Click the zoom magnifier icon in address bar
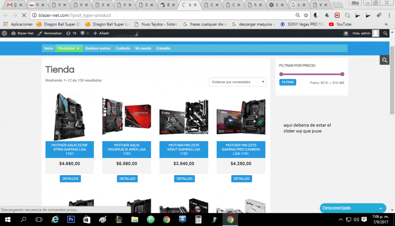The image size is (395, 226). click(298, 15)
